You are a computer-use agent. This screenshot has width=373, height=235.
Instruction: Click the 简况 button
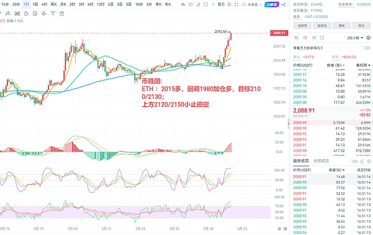click(361, 25)
